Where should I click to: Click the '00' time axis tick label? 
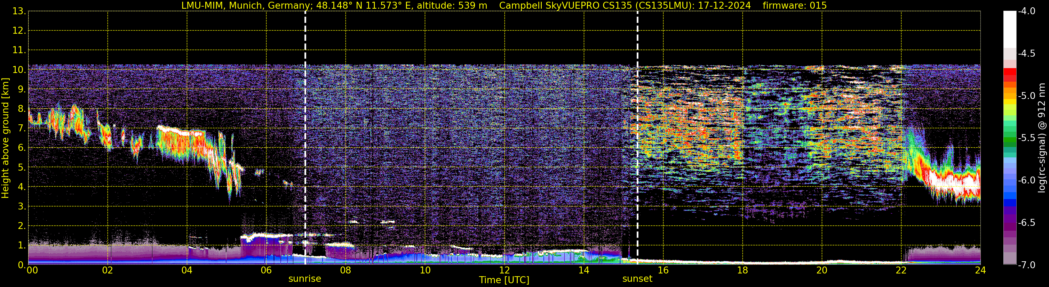click(x=32, y=270)
